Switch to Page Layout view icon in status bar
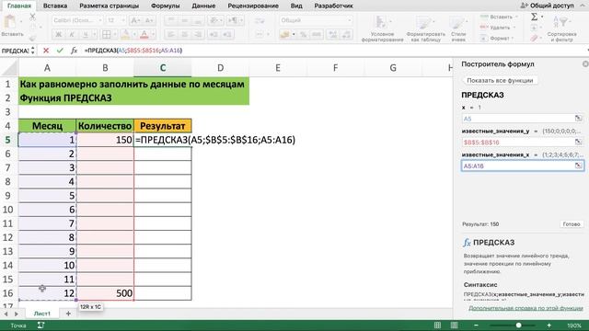589x331 pixels. [x=454, y=325]
